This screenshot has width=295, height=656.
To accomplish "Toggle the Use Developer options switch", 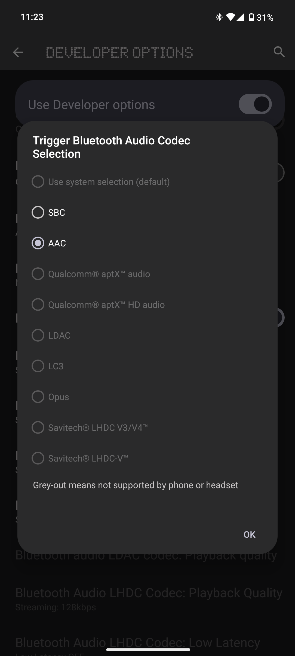I will (255, 104).
